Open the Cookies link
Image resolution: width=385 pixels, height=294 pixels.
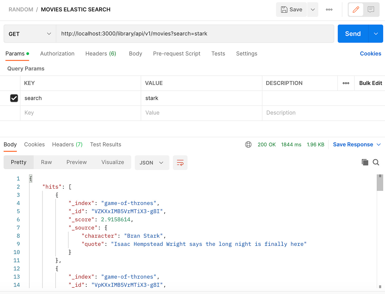[x=370, y=54]
